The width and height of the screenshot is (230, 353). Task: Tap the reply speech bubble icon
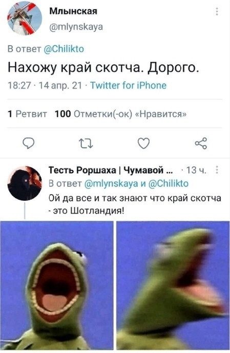coord(29,143)
